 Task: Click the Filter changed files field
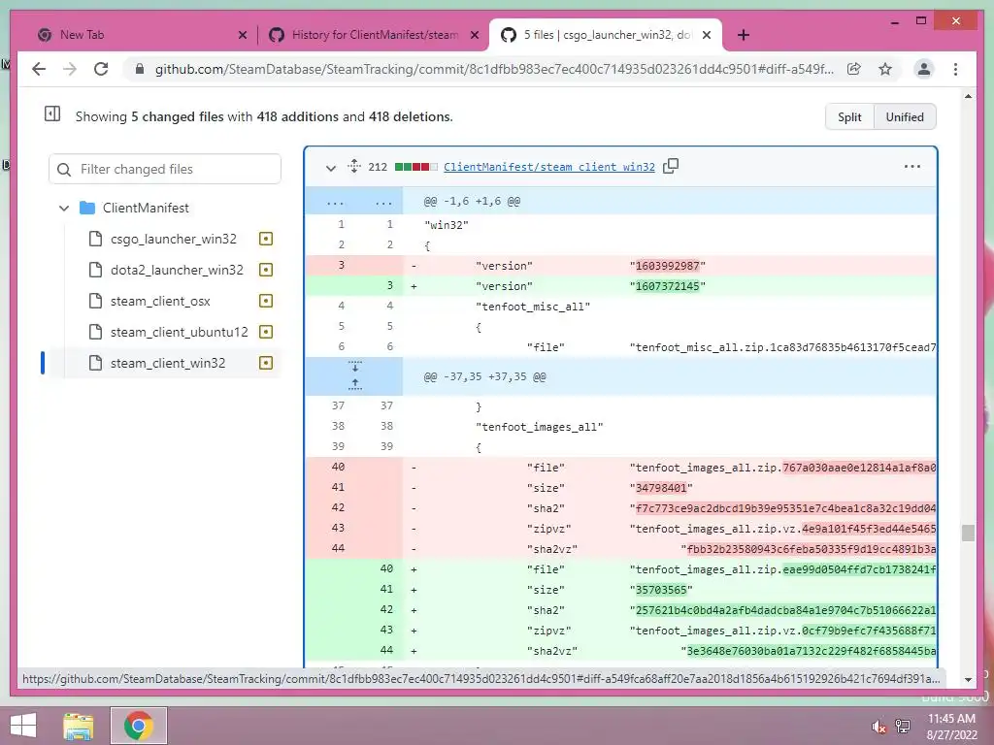tap(165, 169)
